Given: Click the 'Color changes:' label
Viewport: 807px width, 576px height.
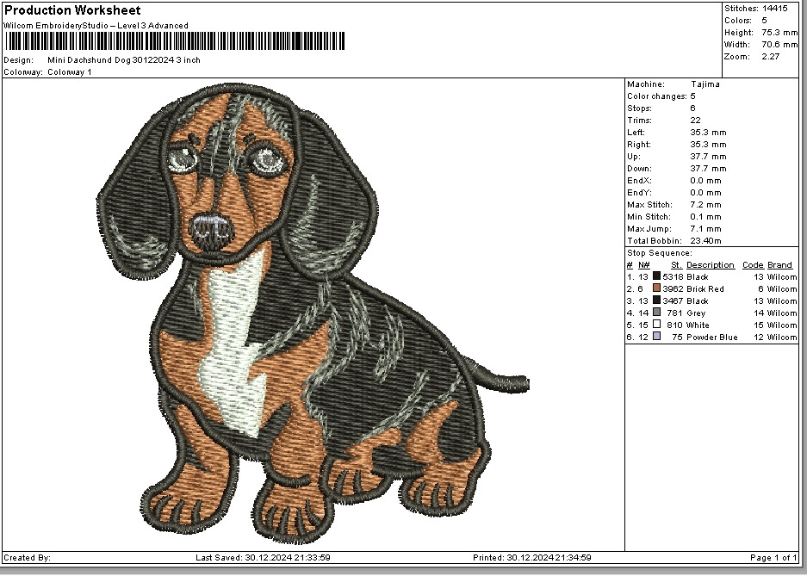Looking at the screenshot, I should click(657, 96).
